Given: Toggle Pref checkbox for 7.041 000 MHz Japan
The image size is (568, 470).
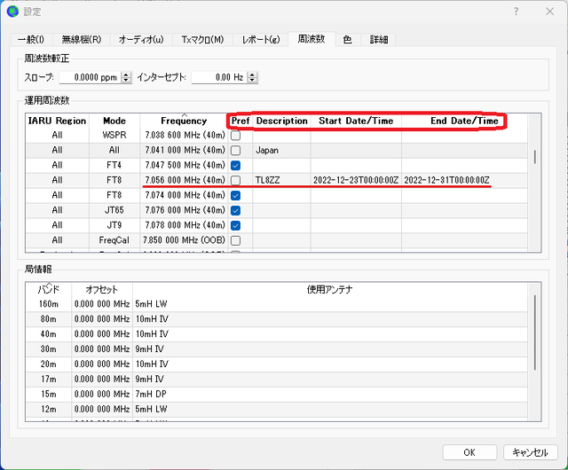Looking at the screenshot, I should (236, 150).
